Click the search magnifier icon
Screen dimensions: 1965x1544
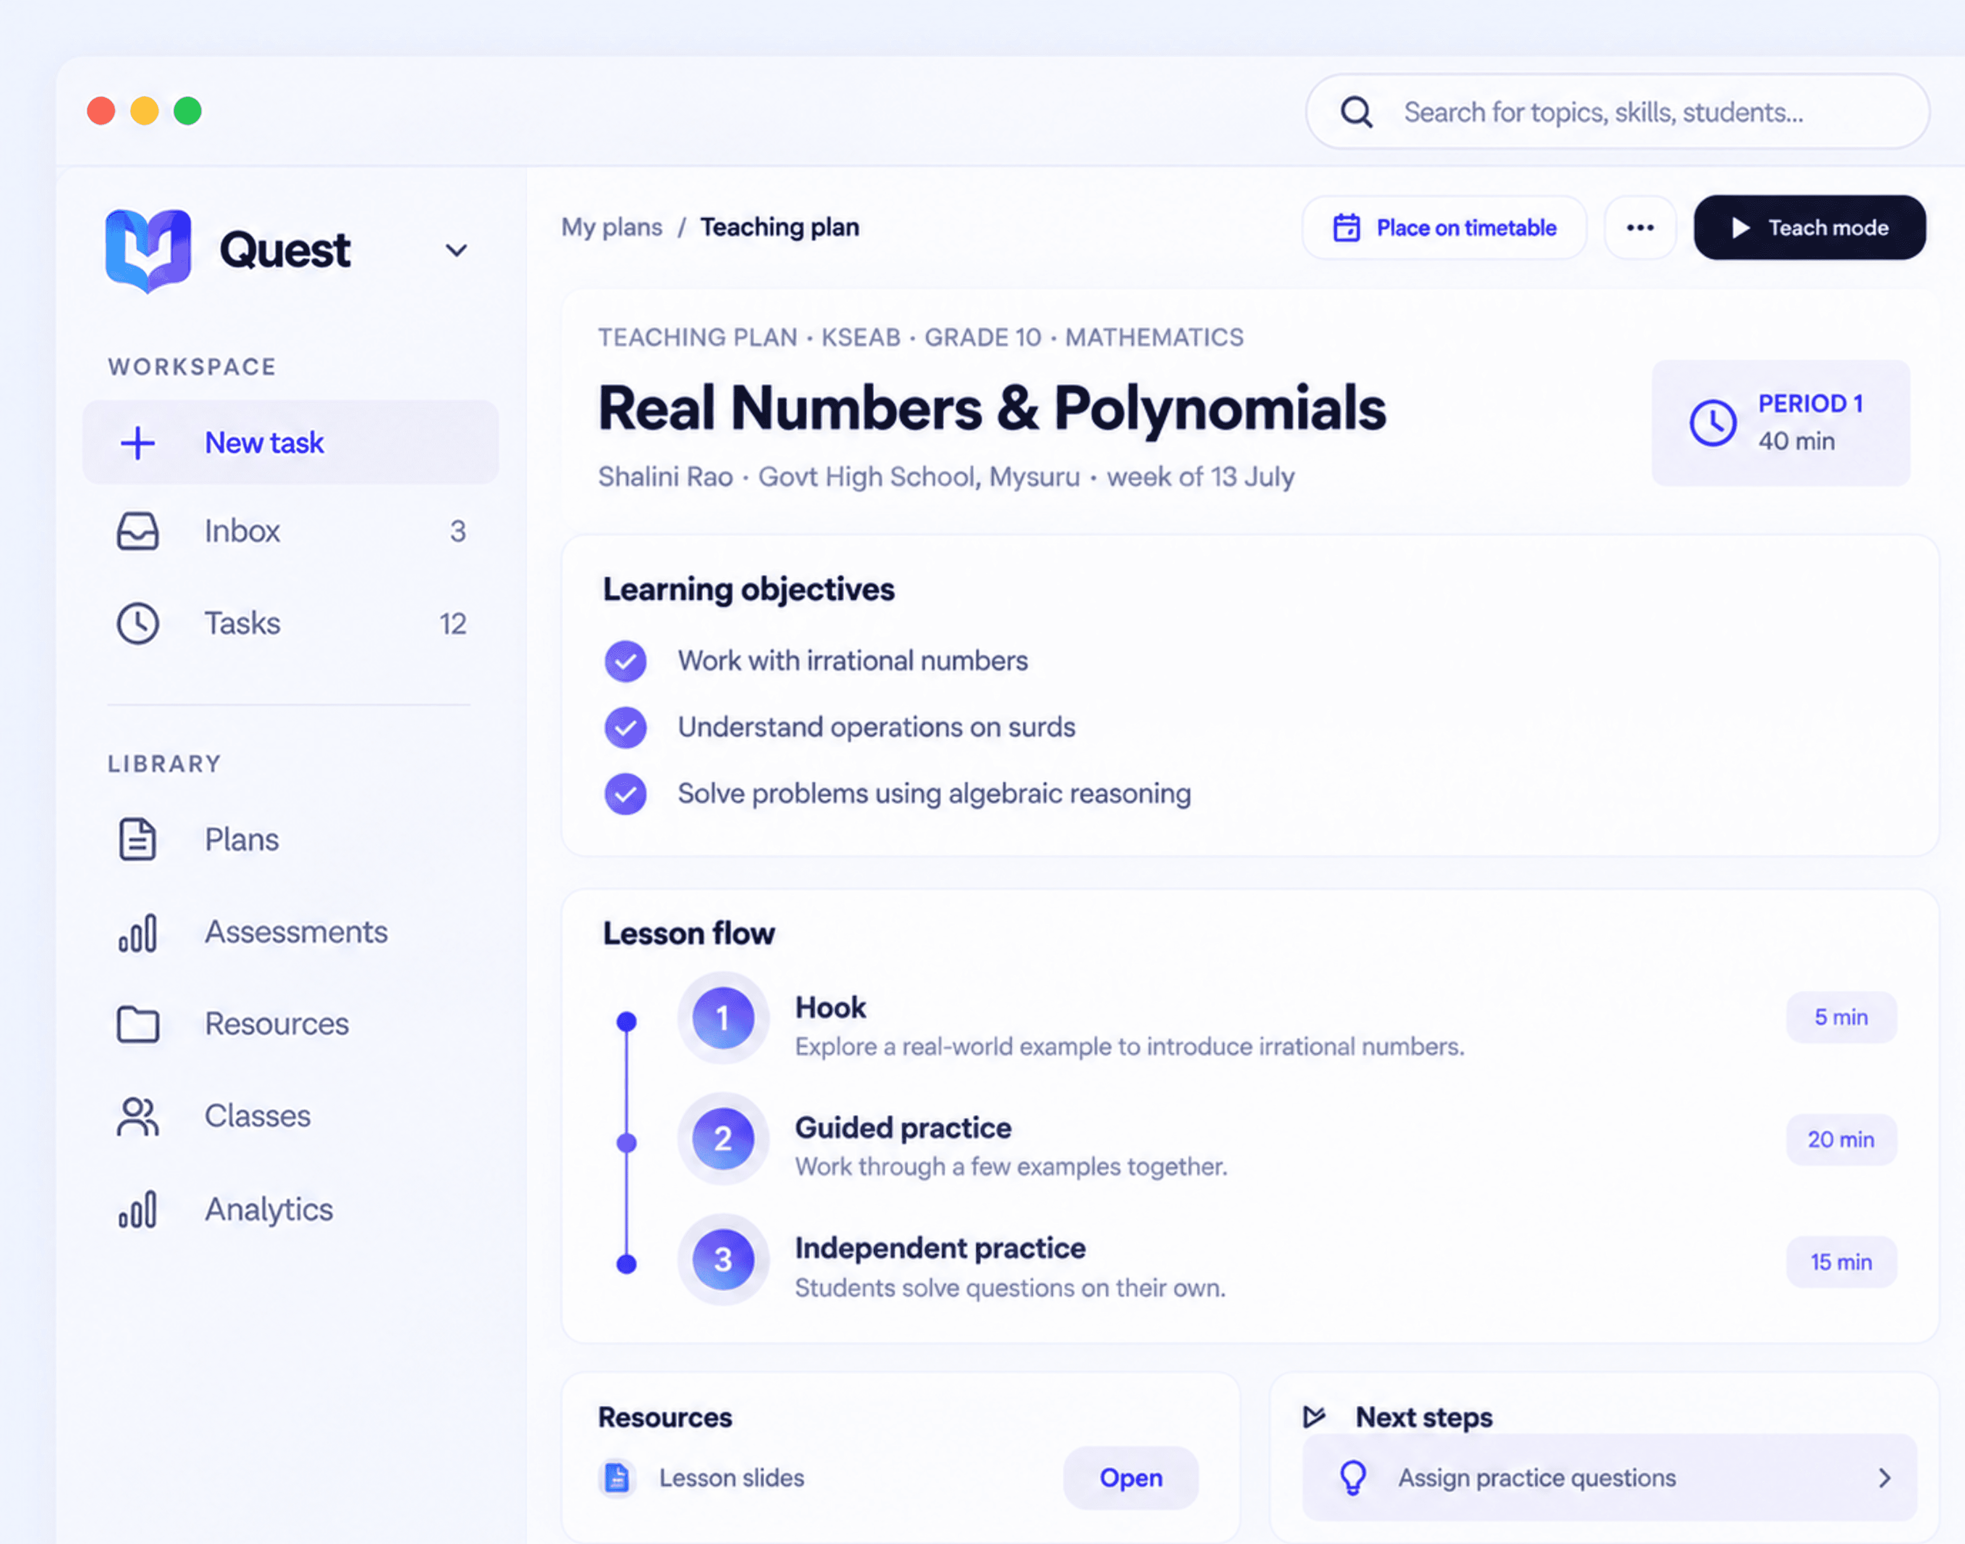1356,112
